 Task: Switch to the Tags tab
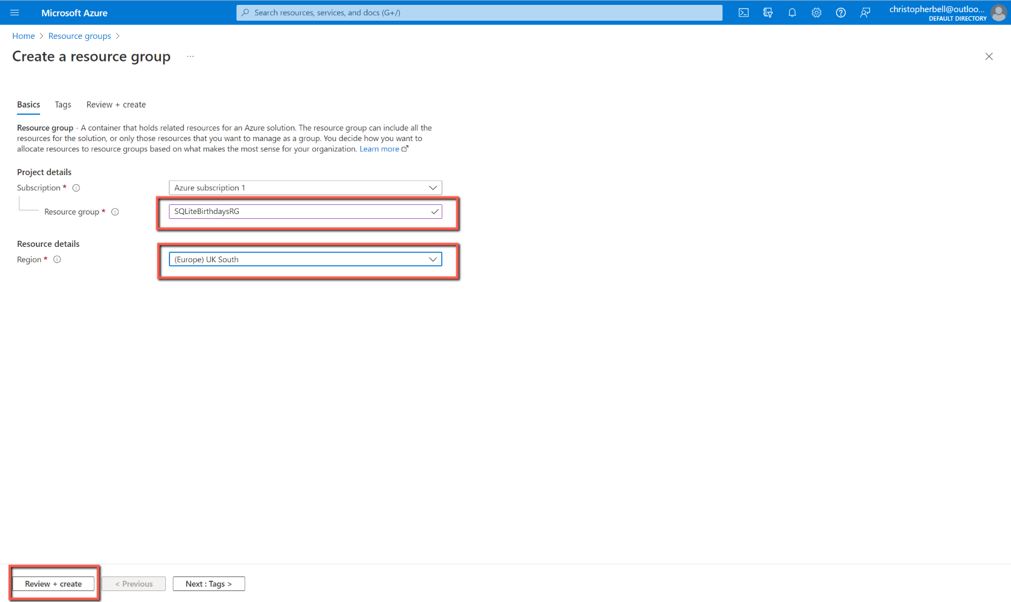click(x=63, y=105)
